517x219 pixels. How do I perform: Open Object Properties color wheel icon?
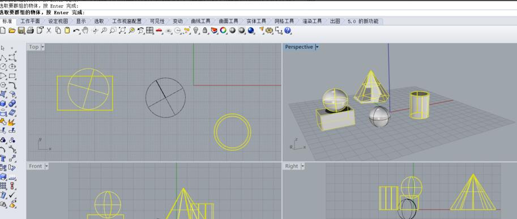[x=223, y=31]
